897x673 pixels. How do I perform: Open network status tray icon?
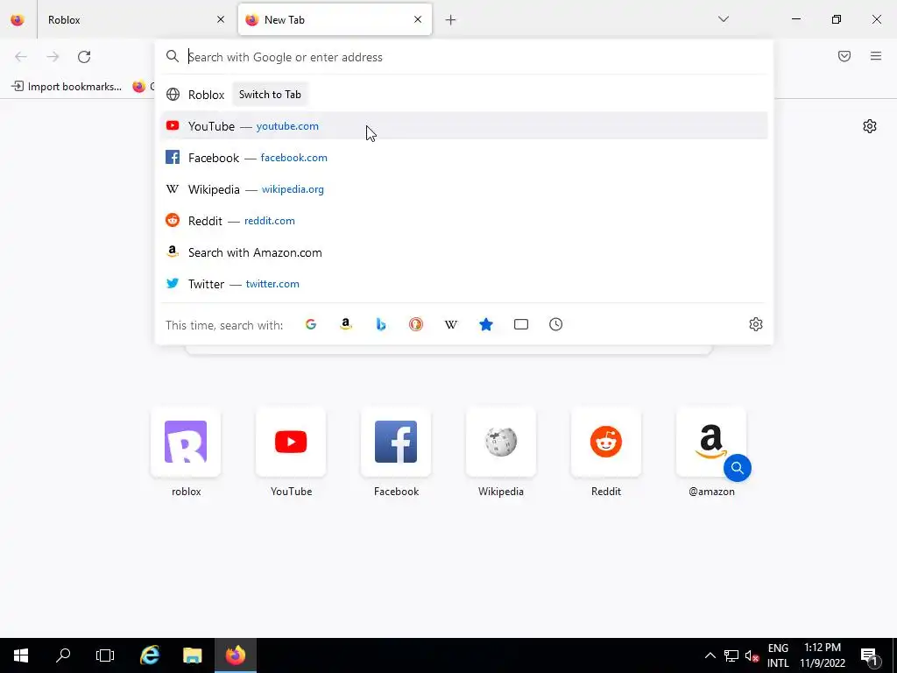coord(731,655)
